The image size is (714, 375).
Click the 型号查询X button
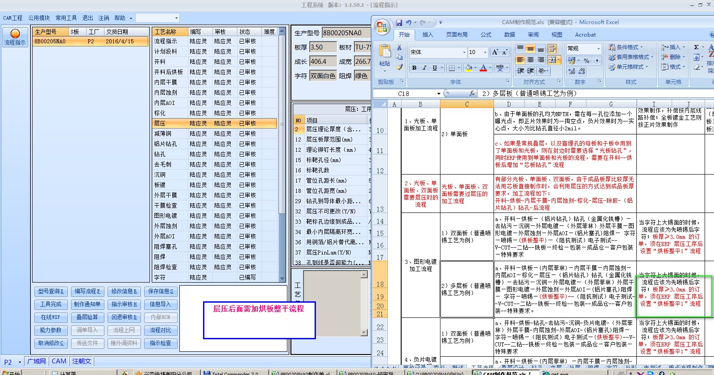coord(51,291)
